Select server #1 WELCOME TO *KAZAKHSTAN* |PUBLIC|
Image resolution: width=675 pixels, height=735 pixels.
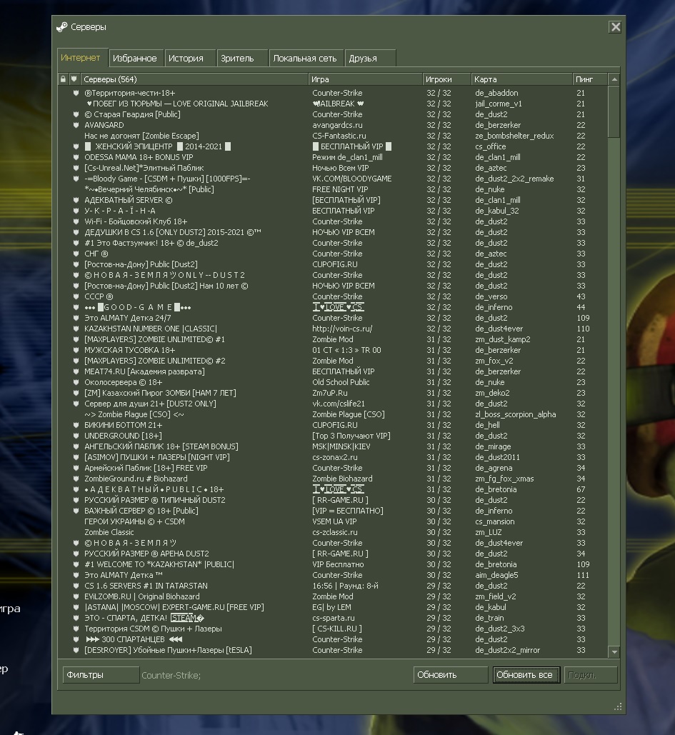coord(333,564)
